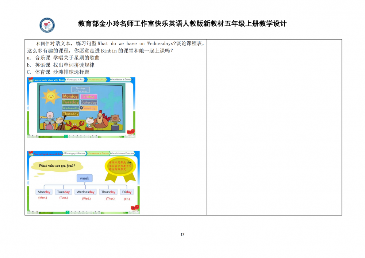Click the yellow ribbon badge with rules
365x258 pixels.
pos(120,169)
